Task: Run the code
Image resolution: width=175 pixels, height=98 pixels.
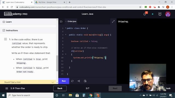Action: coord(64,81)
